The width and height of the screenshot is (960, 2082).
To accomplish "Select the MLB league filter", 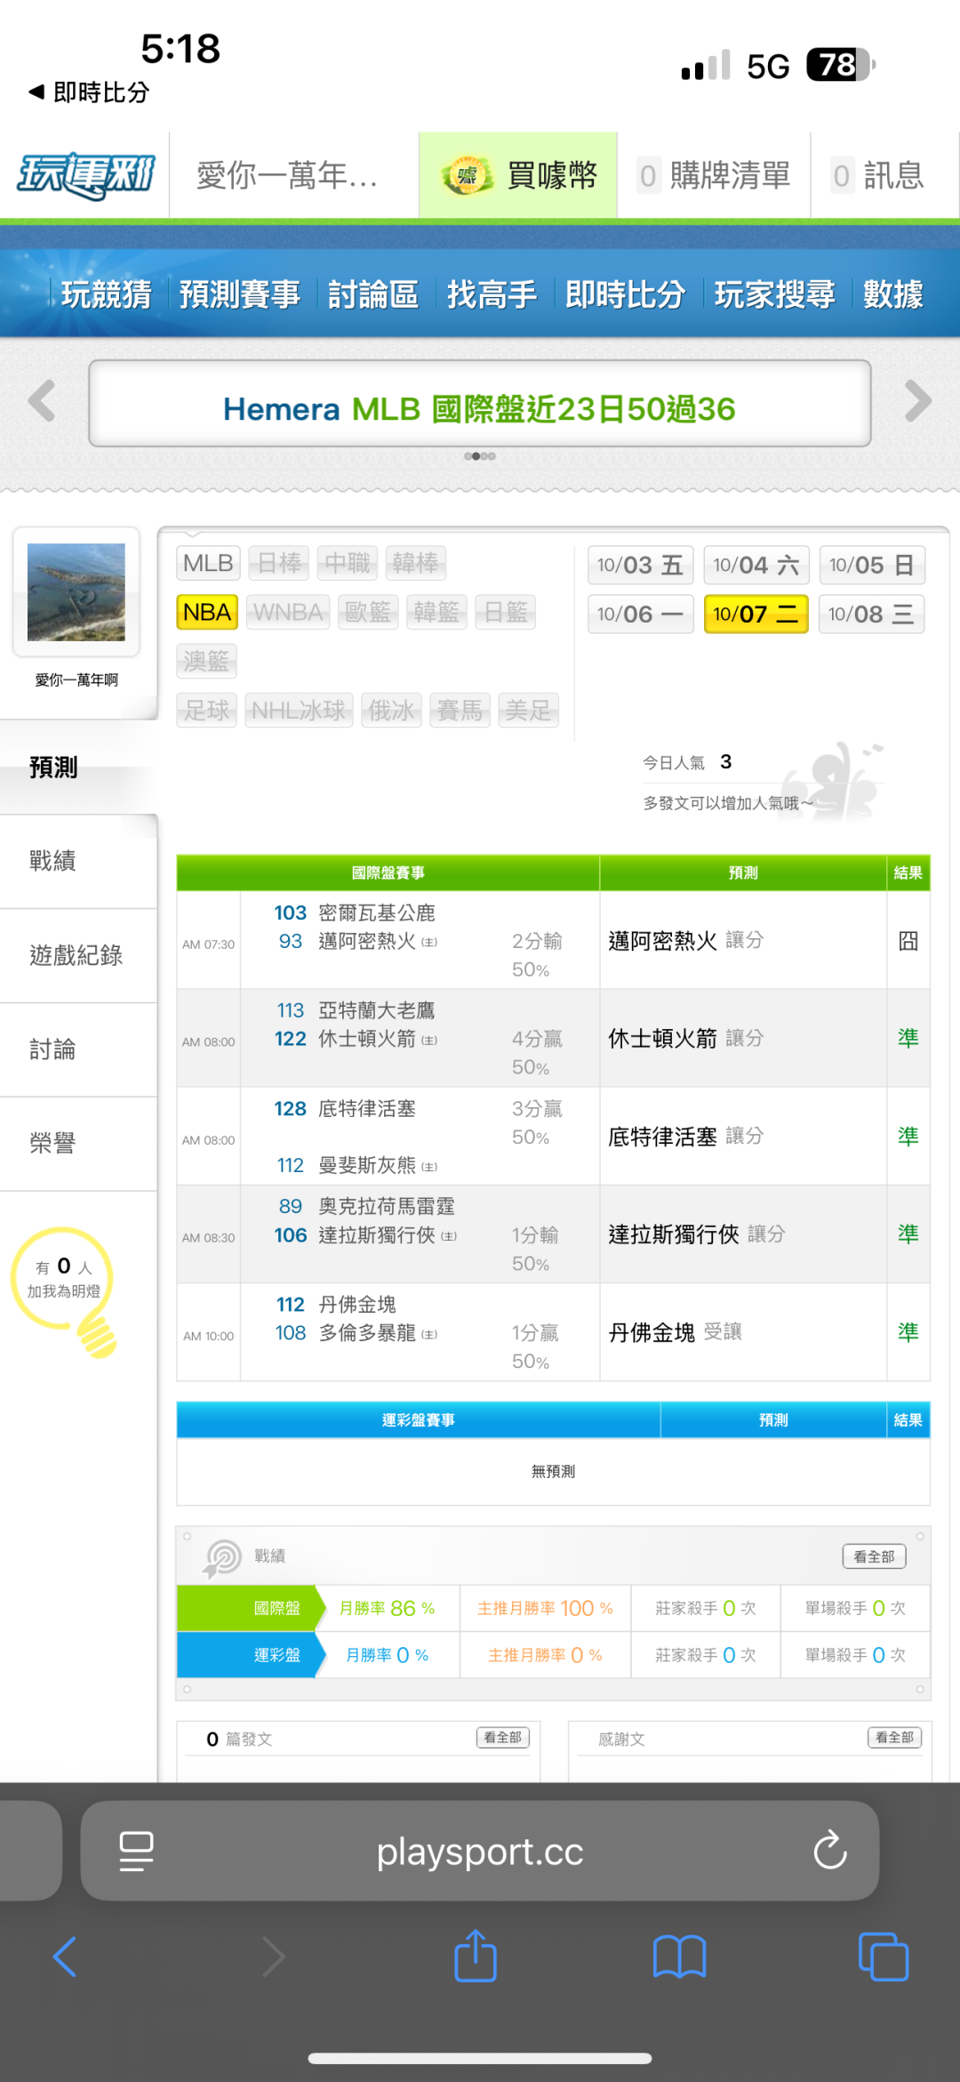I will (x=207, y=563).
